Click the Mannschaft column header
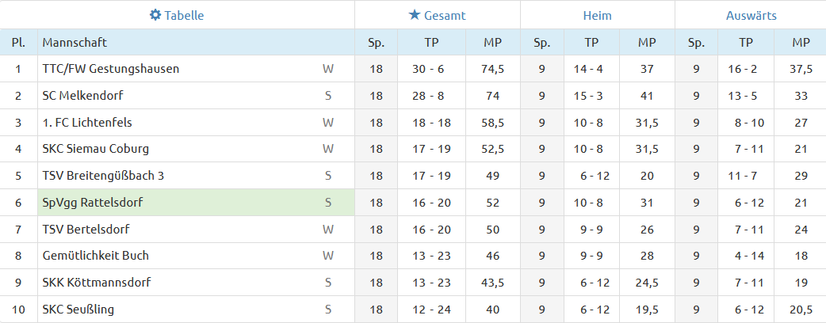This screenshot has width=826, height=323. (75, 43)
